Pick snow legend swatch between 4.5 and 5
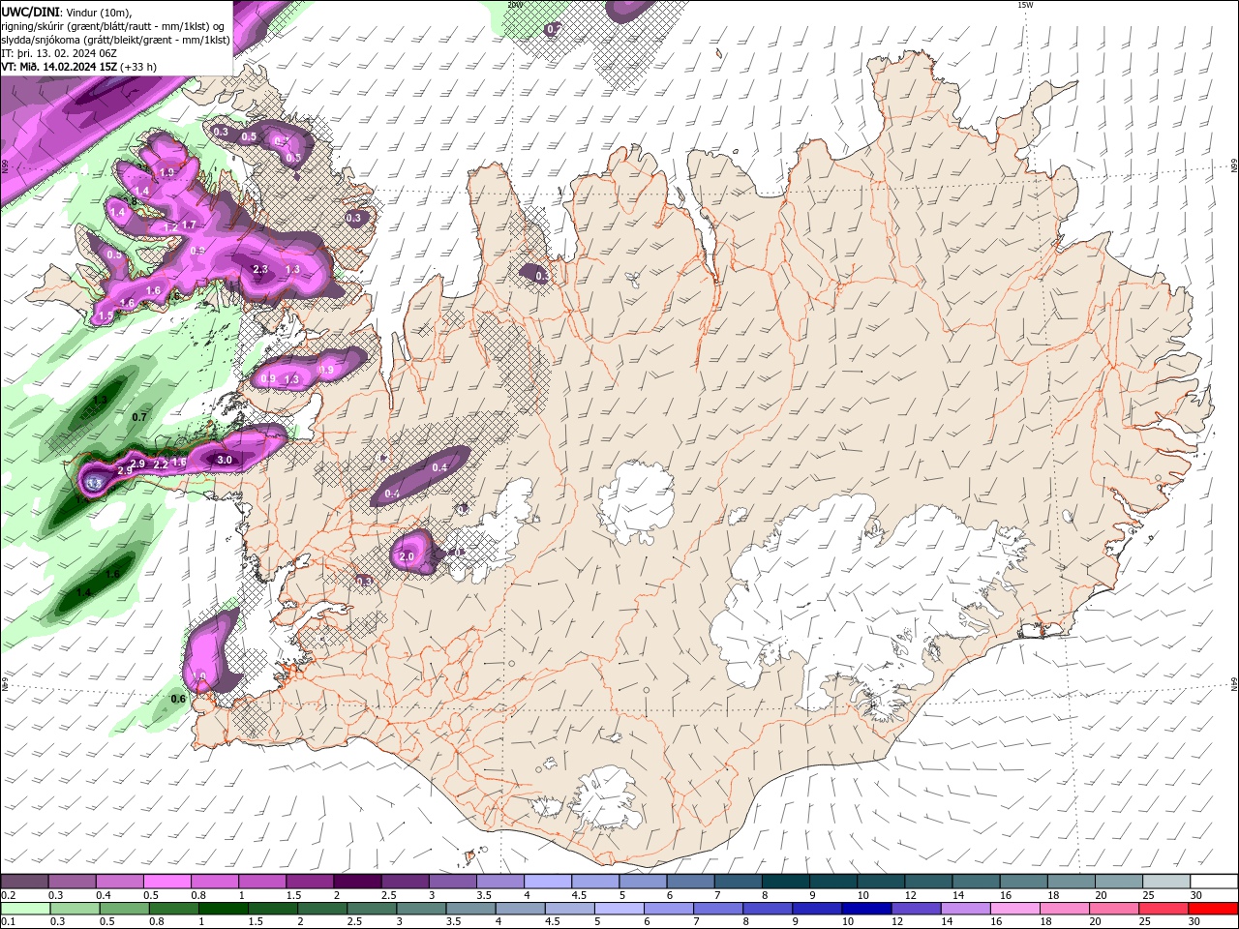This screenshot has height=929, width=1239. coord(594,881)
